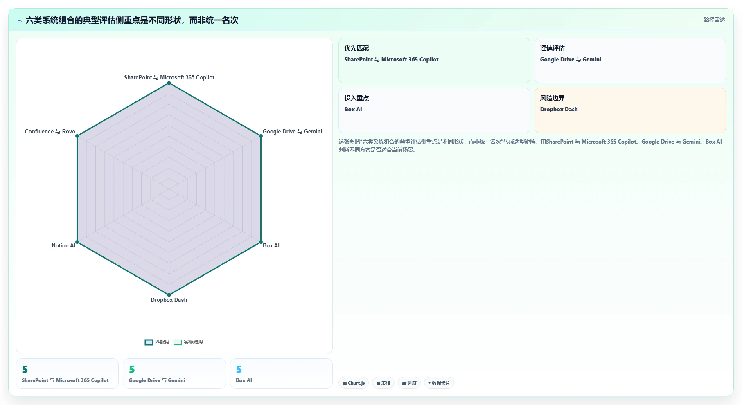Click the Box AI radar data point
This screenshot has width=742, height=405.
(261, 242)
